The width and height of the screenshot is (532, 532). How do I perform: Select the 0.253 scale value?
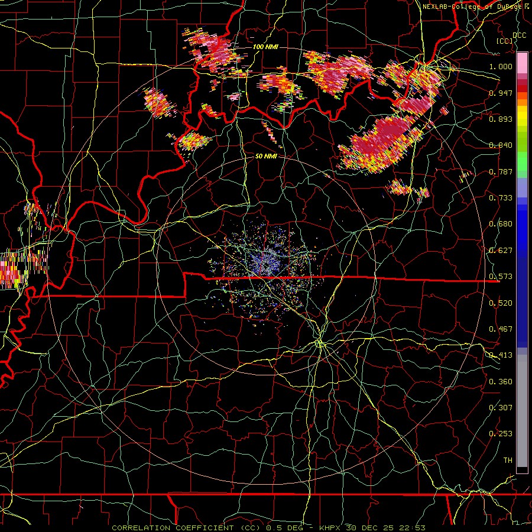pos(501,434)
